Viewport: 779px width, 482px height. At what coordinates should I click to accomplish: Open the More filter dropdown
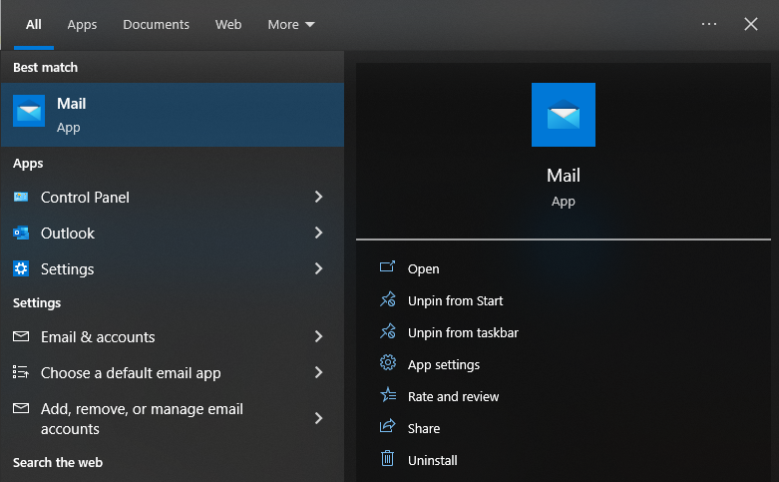(x=291, y=25)
